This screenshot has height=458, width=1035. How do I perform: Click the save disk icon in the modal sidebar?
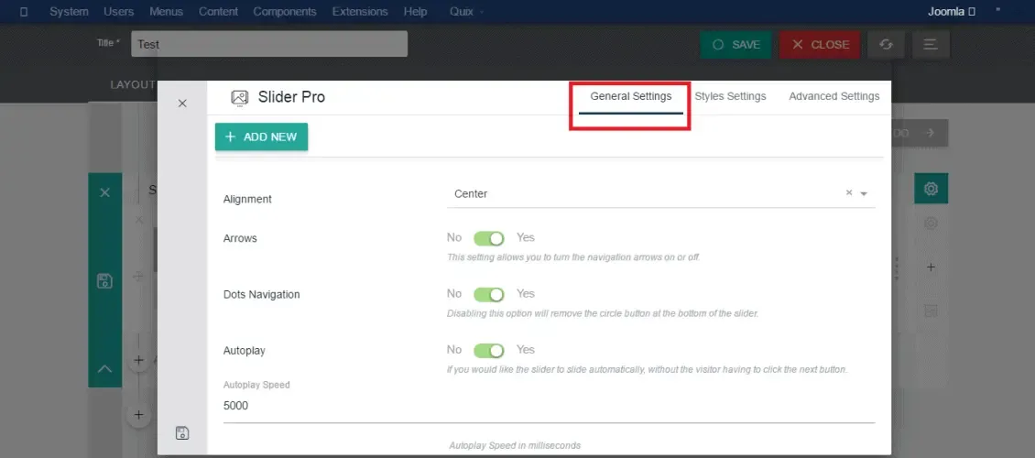(183, 433)
